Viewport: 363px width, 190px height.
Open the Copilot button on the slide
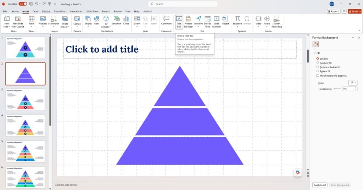click(x=297, y=172)
